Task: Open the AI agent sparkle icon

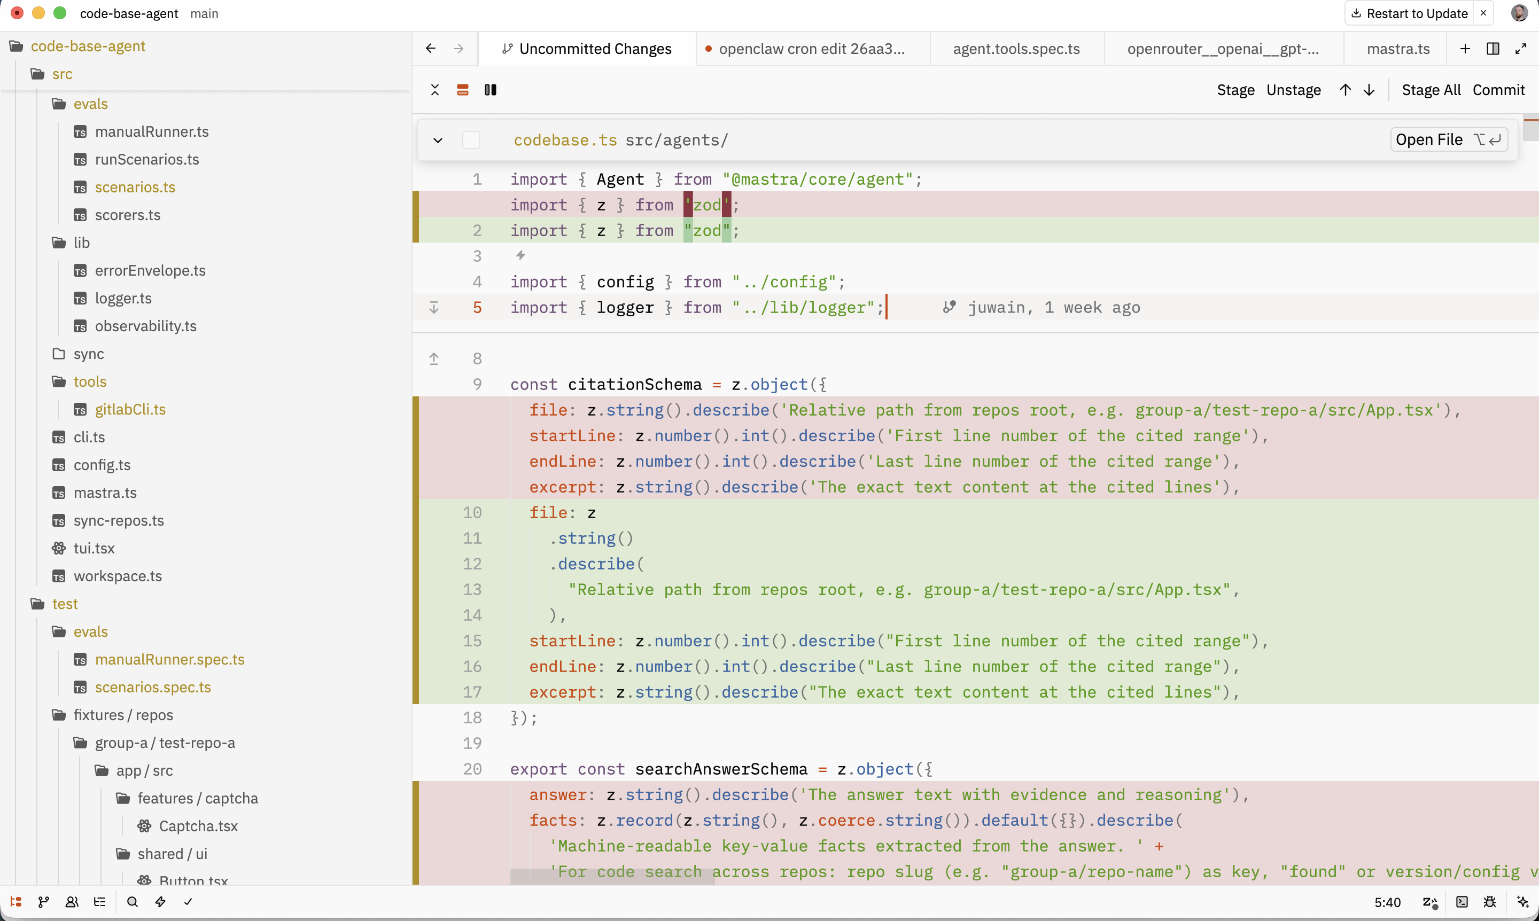Action: point(1522,902)
